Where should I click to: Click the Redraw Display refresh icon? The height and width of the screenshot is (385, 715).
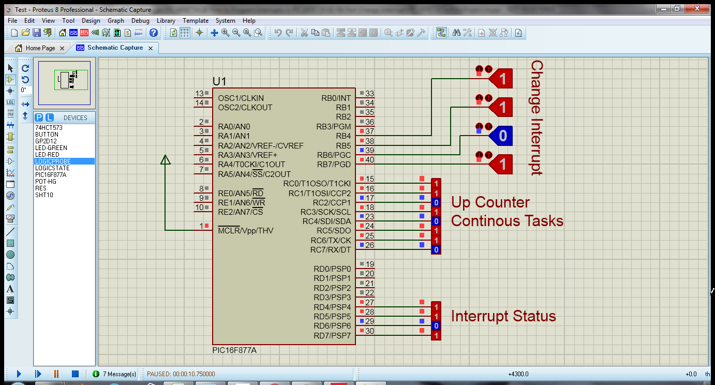point(173,33)
